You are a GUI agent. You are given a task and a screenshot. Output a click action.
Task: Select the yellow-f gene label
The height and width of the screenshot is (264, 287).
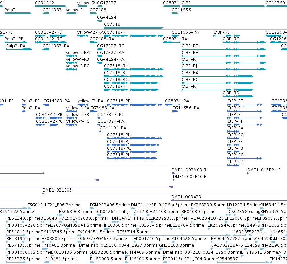coord(74,10)
